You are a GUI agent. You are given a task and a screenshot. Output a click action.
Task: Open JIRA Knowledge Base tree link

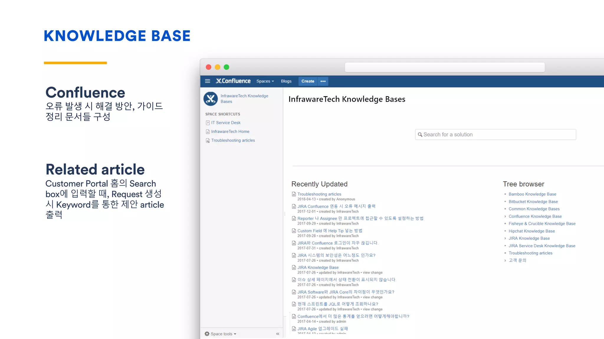click(x=529, y=238)
